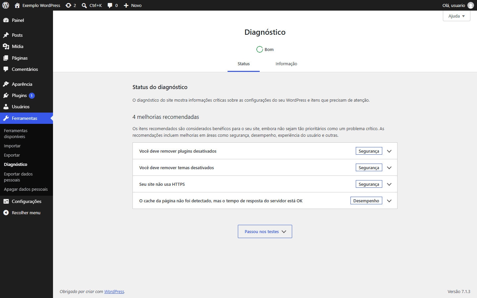Viewport: 477px width, 298px height.
Task: Open the updates icon showing 2
Action: [68, 5]
